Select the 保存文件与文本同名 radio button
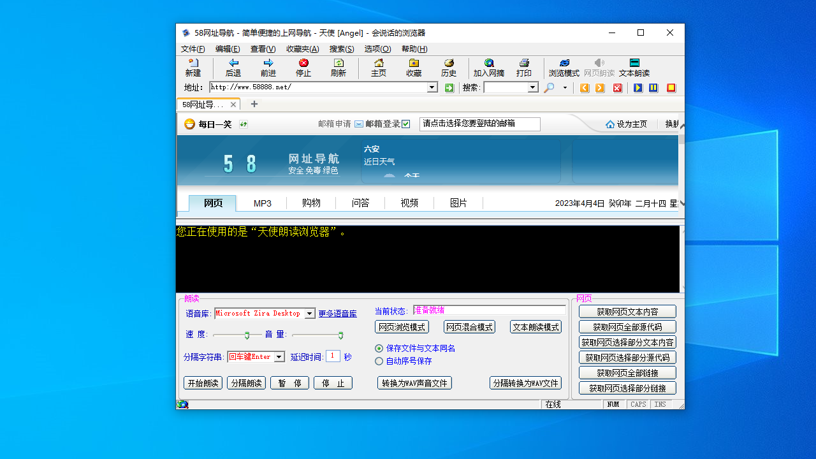This screenshot has height=459, width=816. pyautogui.click(x=379, y=348)
